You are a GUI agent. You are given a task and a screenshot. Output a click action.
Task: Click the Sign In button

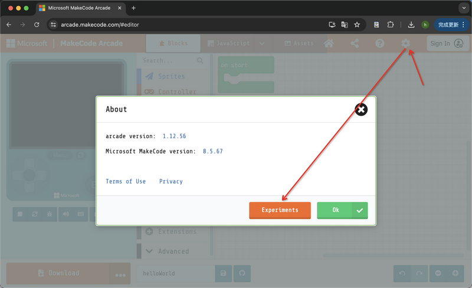coord(446,44)
